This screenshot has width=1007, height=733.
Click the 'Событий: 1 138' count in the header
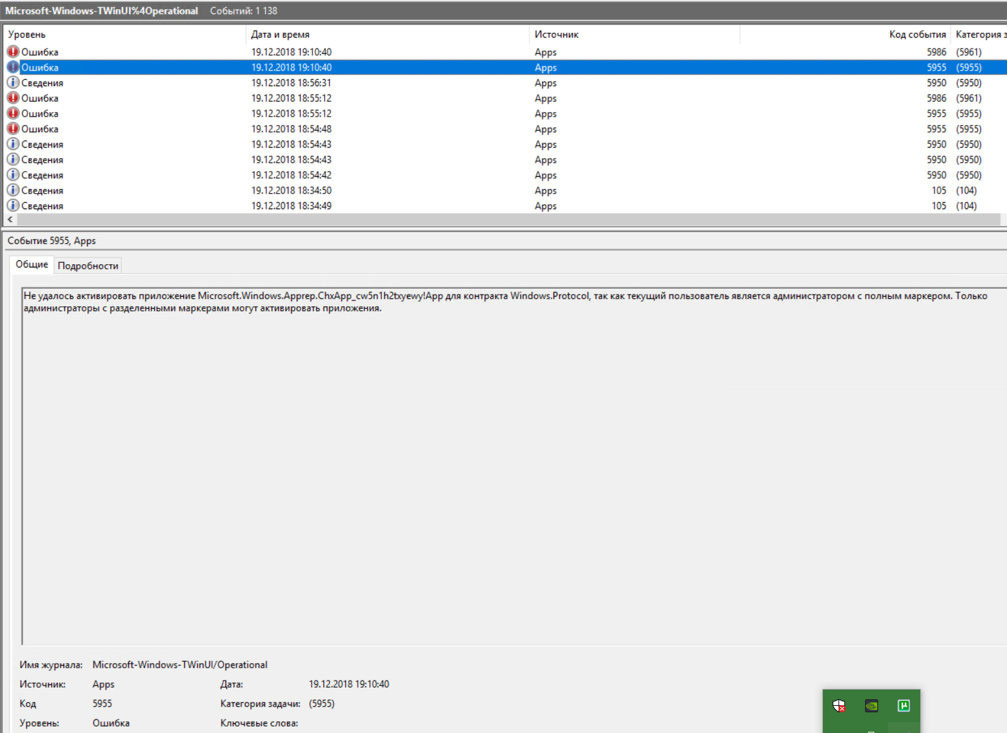(244, 11)
